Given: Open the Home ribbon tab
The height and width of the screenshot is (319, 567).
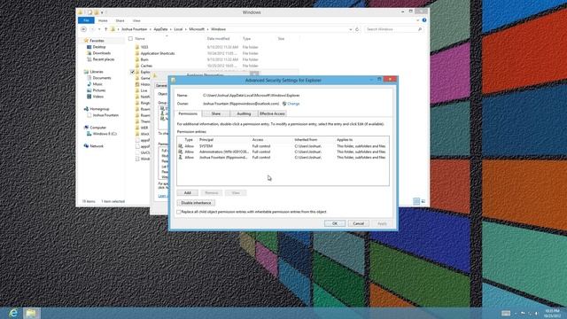Looking at the screenshot, I should coord(103,20).
